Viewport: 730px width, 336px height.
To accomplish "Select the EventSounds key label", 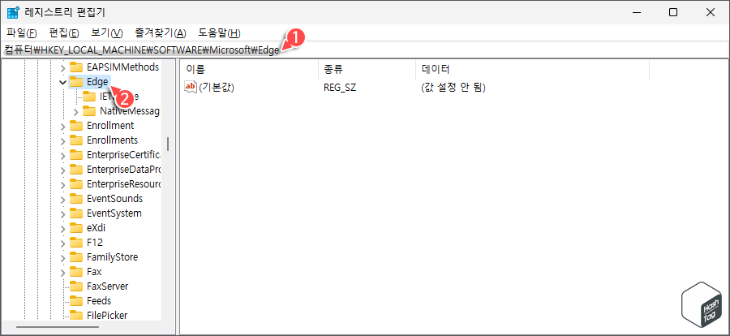I will point(114,199).
